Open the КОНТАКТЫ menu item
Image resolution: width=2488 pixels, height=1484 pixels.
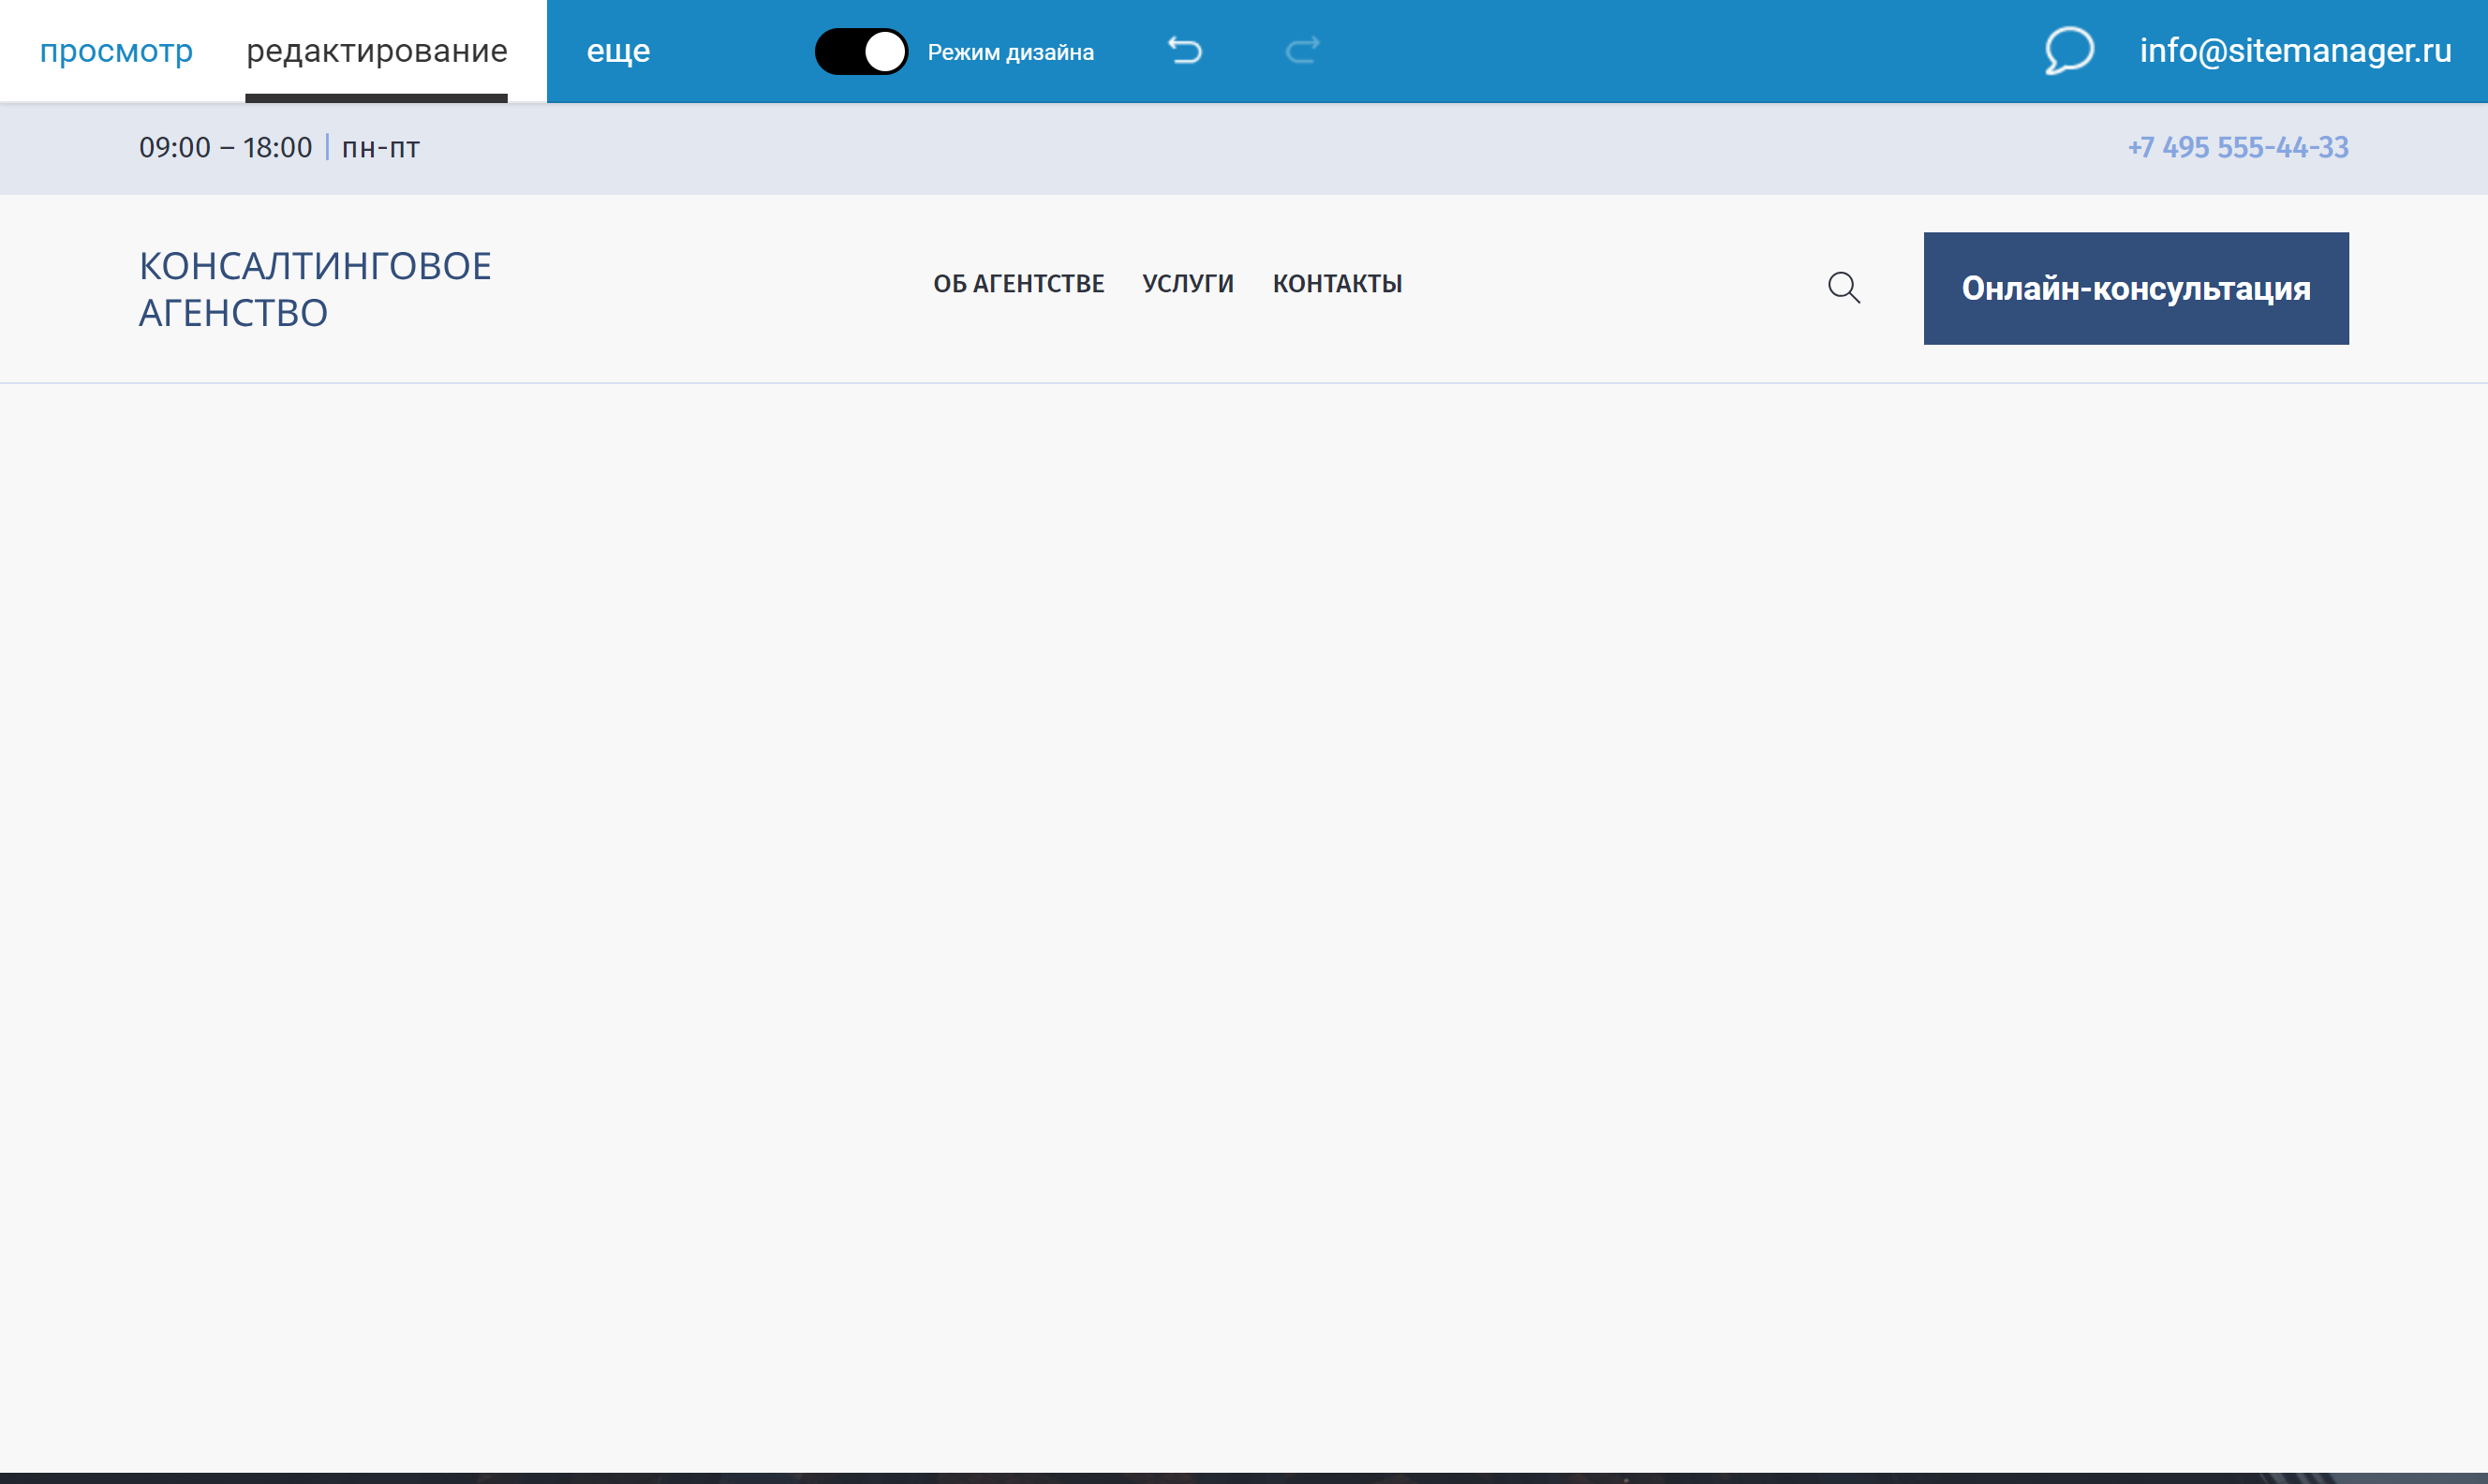1337,284
